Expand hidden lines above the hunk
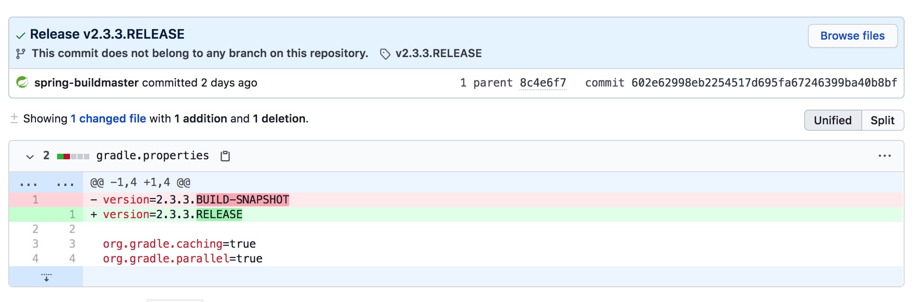923x302 pixels. (29, 183)
